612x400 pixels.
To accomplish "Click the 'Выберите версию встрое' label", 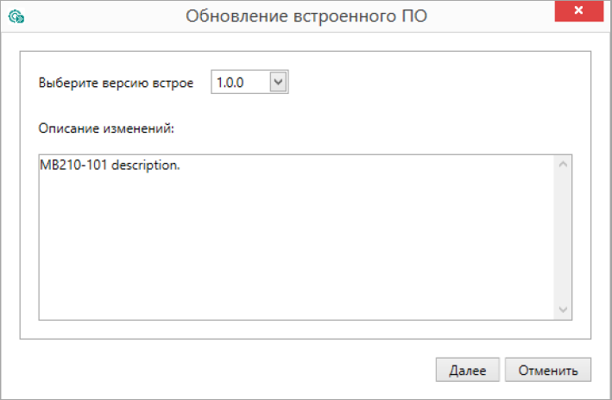I will pyautogui.click(x=116, y=83).
